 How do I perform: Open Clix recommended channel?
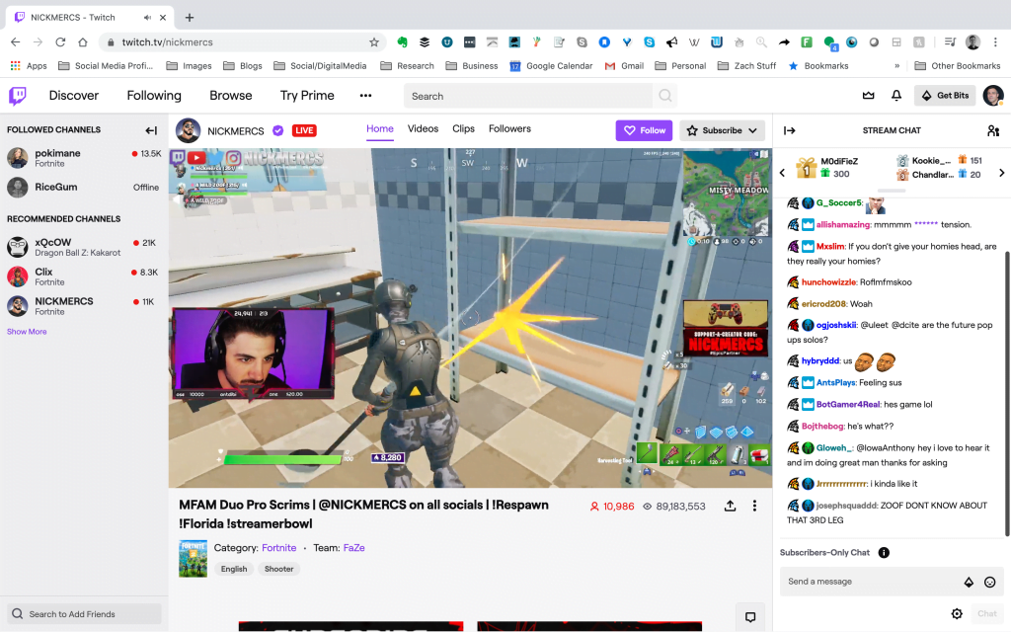[x=84, y=276]
